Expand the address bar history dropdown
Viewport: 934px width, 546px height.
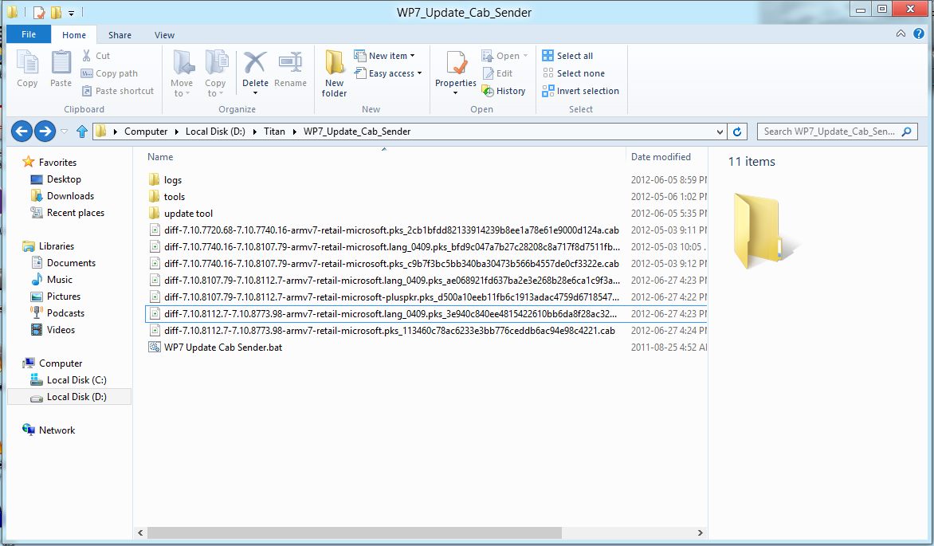(x=720, y=132)
